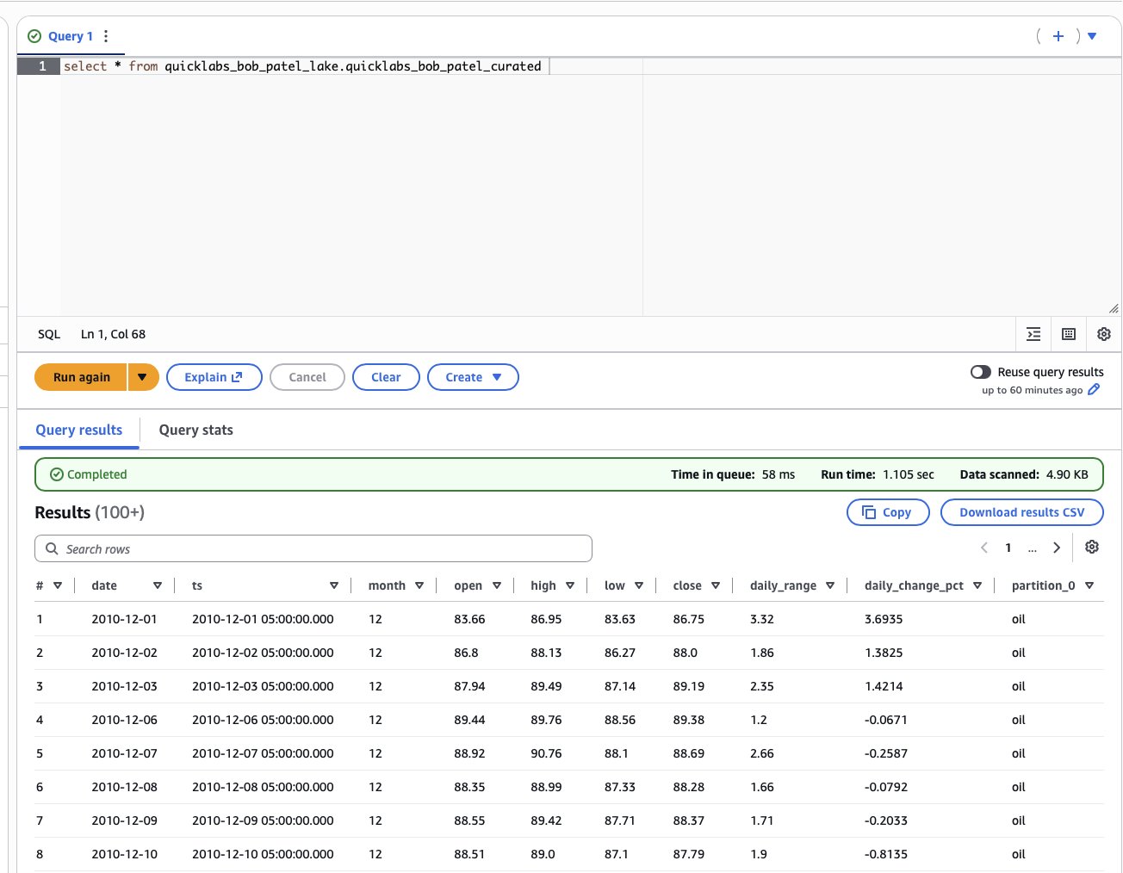Go to the next results page
1123x873 pixels.
[x=1057, y=548]
